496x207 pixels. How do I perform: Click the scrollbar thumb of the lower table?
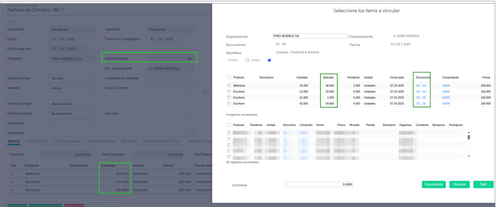point(469,137)
